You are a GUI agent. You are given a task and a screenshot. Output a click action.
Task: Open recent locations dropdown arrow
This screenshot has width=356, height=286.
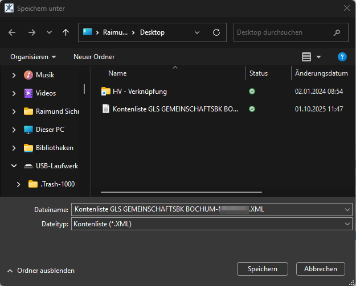pos(49,32)
